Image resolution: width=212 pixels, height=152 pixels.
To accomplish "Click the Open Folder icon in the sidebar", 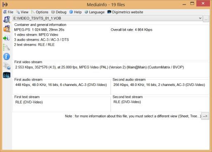I will 7,29.
